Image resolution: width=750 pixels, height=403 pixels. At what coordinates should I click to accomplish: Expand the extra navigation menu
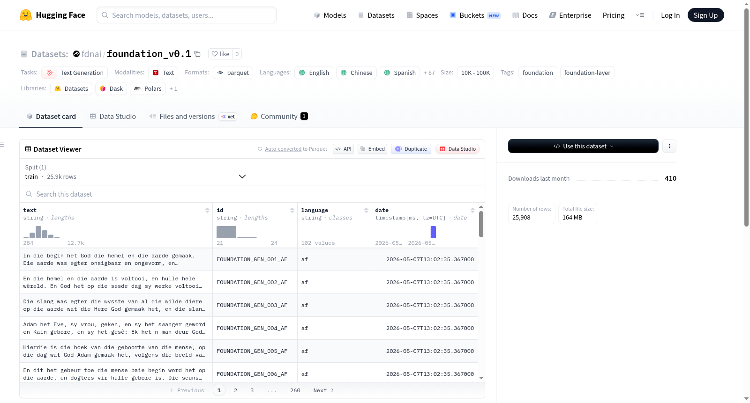[x=640, y=15]
